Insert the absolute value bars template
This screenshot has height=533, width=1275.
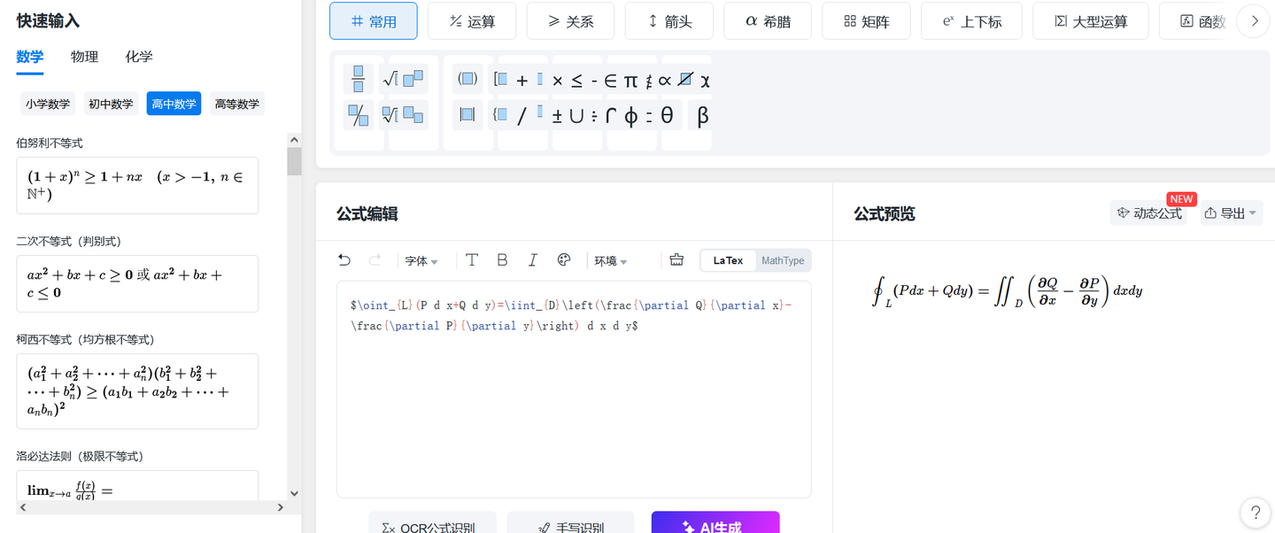(467, 115)
